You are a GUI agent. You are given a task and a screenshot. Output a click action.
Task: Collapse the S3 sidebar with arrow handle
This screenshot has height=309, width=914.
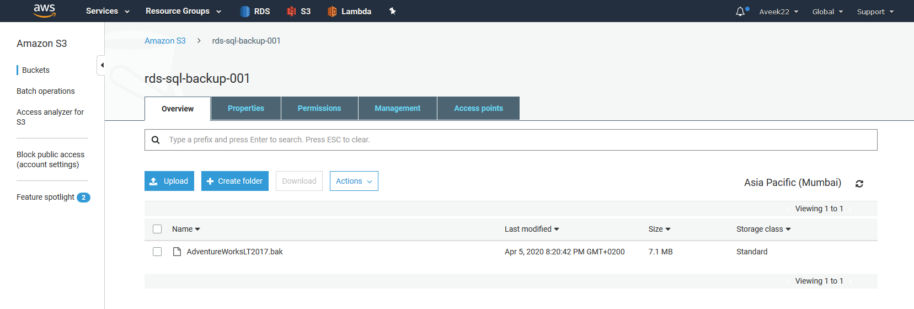(101, 65)
